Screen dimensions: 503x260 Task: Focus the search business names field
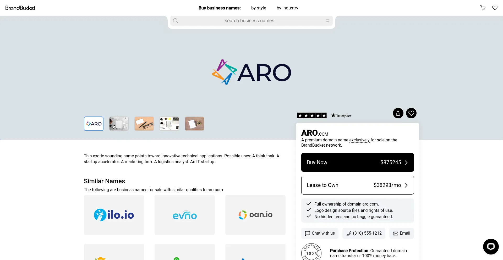[x=249, y=21]
